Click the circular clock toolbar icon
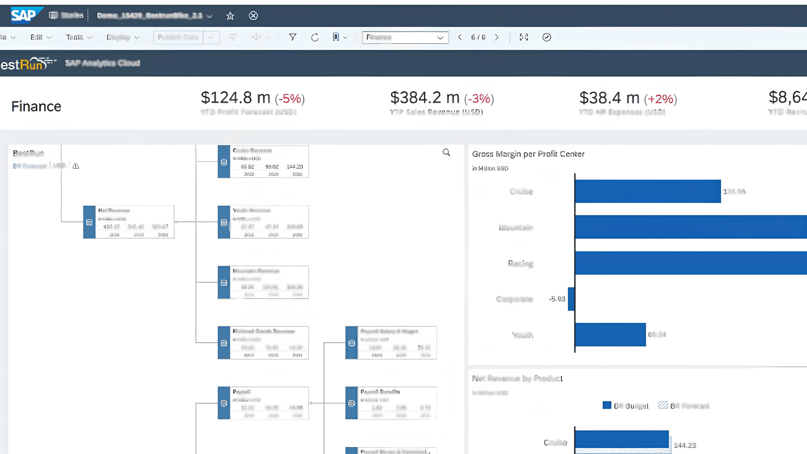807x454 pixels. pos(547,37)
